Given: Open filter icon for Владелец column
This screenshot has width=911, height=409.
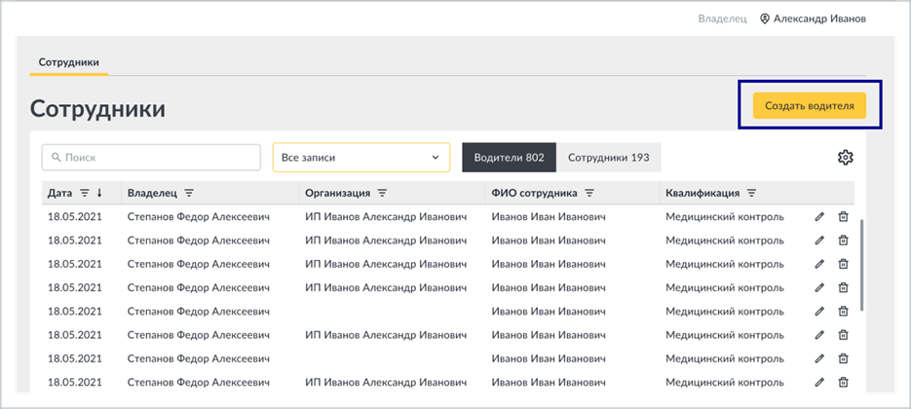Looking at the screenshot, I should tap(189, 193).
